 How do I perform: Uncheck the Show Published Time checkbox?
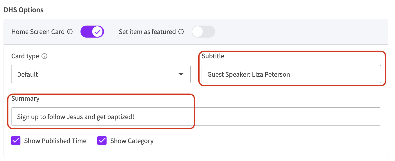16,141
